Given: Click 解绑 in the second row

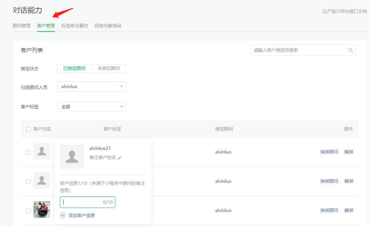Looking at the screenshot, I should click(x=349, y=181).
